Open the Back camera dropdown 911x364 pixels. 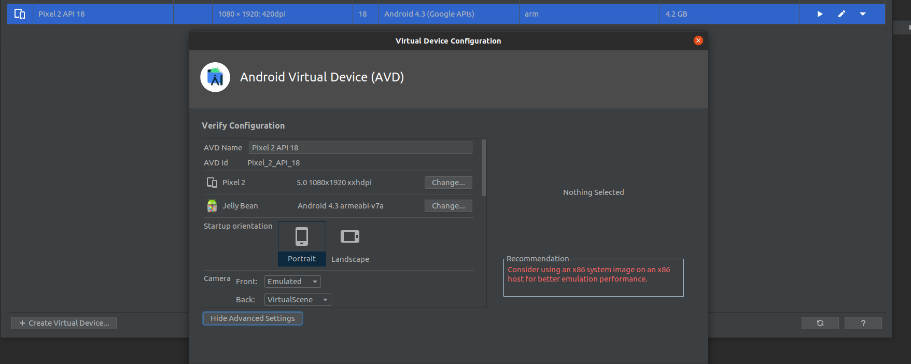coord(298,300)
